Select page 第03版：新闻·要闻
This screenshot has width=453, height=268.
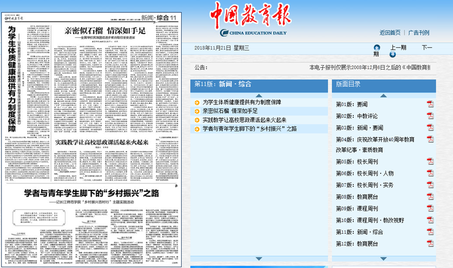tap(359, 128)
